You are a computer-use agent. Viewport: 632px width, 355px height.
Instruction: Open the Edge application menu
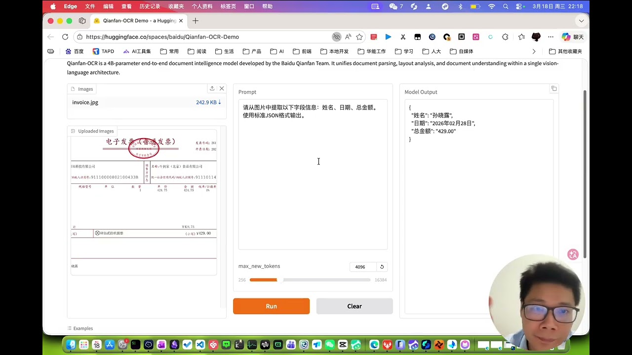(x=71, y=6)
